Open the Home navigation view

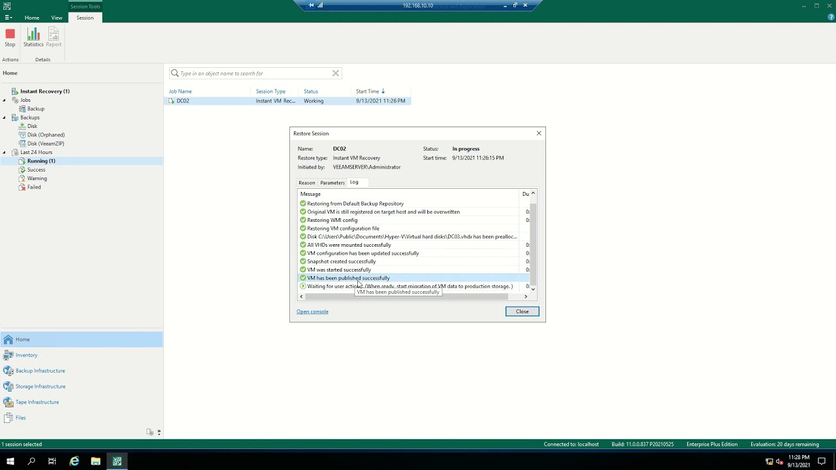point(82,339)
